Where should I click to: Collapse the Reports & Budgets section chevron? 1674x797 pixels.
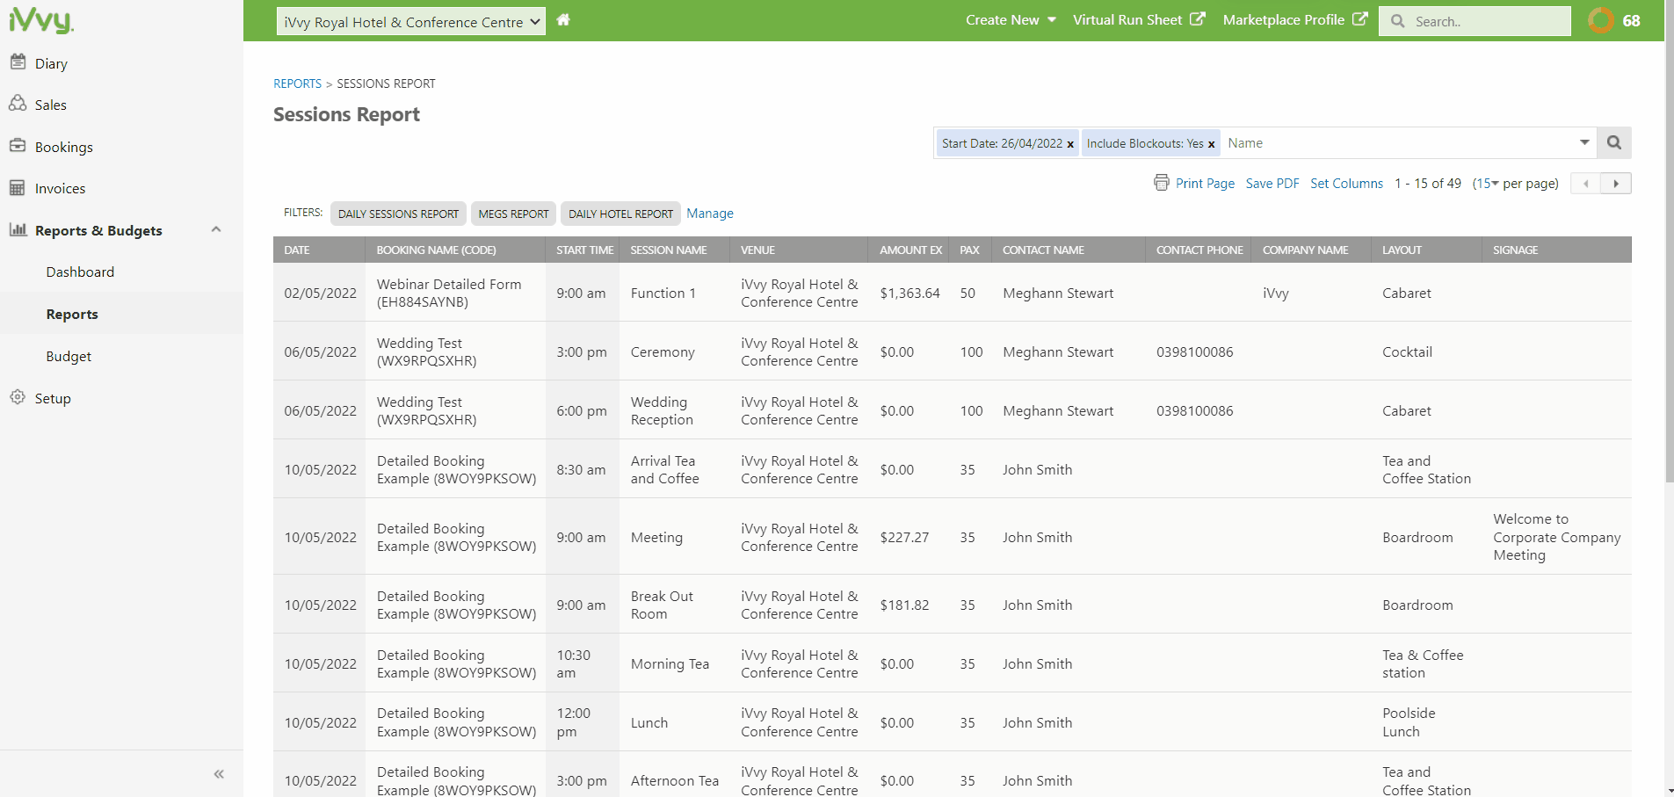pos(216,229)
